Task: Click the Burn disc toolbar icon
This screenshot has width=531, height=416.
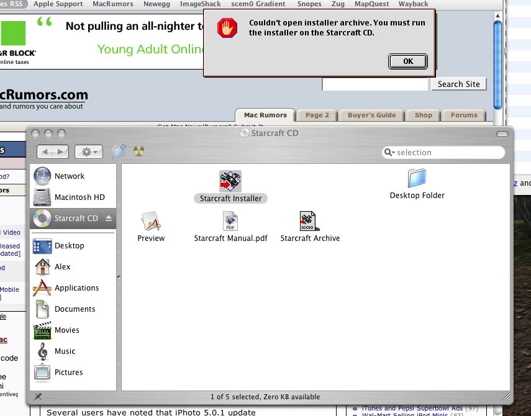Action: [139, 151]
